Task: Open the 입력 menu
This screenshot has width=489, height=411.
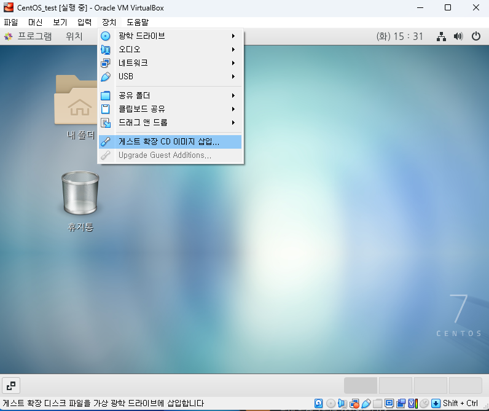Action: 85,22
